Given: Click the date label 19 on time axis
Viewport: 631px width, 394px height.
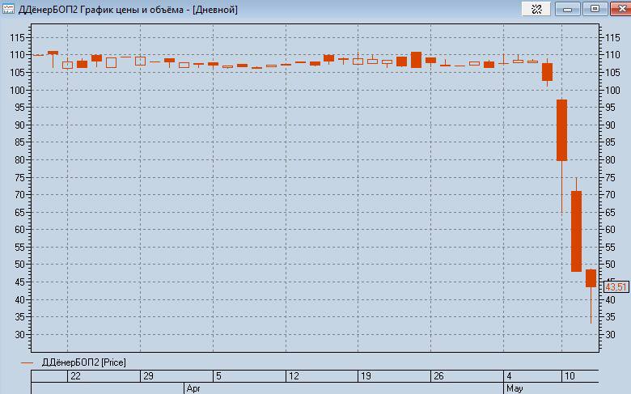Looking at the screenshot, I should tap(366, 376).
